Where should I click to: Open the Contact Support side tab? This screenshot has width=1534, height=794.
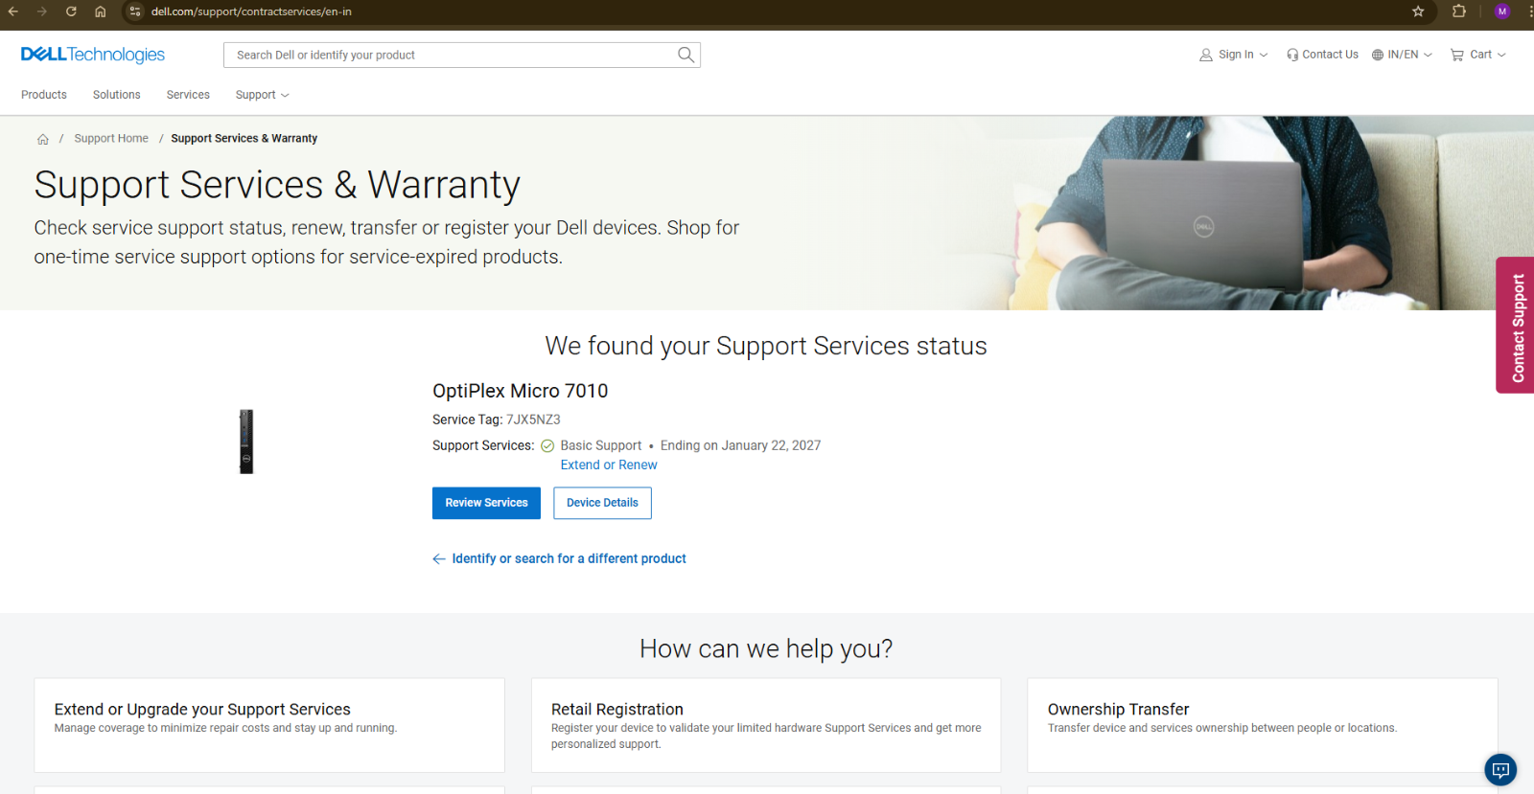(x=1516, y=326)
